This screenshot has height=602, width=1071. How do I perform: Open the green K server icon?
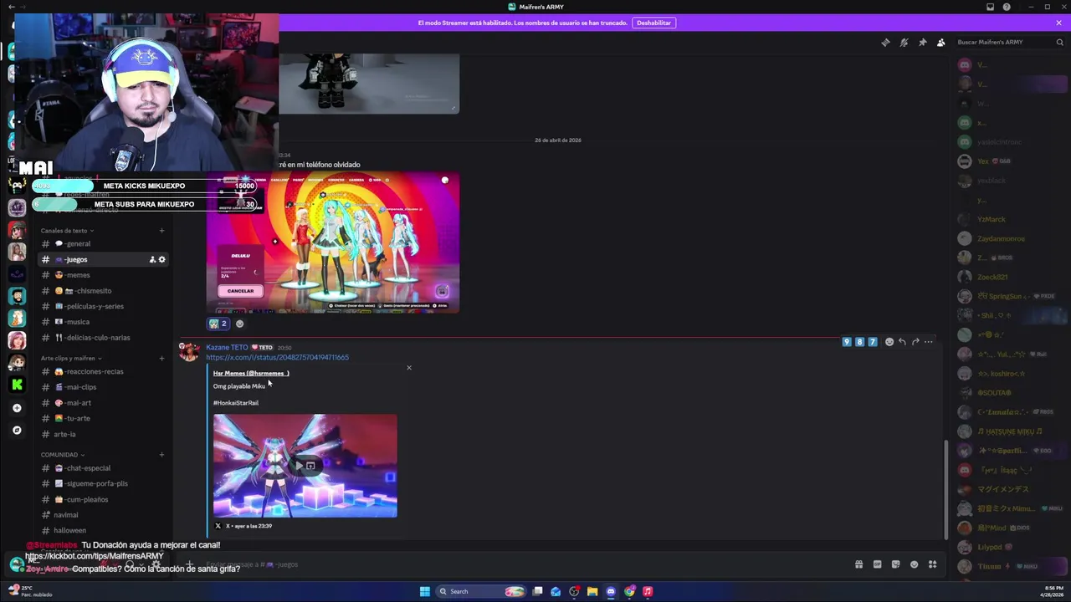tap(17, 385)
